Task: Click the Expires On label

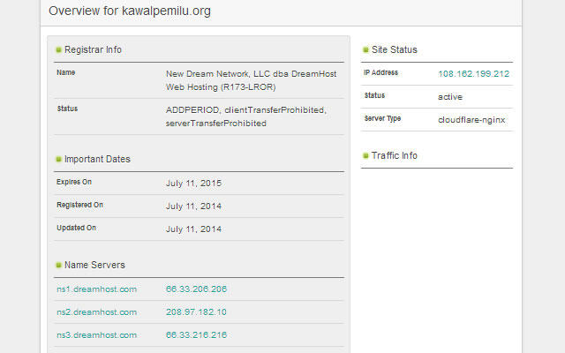Action: tap(74, 182)
